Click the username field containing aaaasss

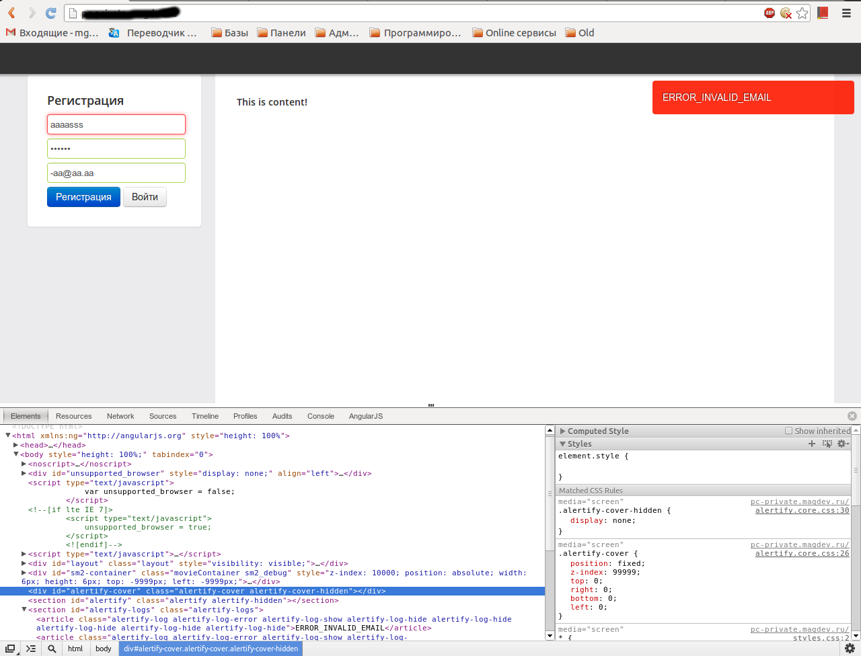pyautogui.click(x=116, y=124)
